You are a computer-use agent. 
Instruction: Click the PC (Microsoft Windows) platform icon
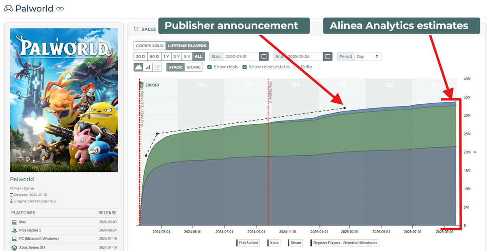(14, 239)
